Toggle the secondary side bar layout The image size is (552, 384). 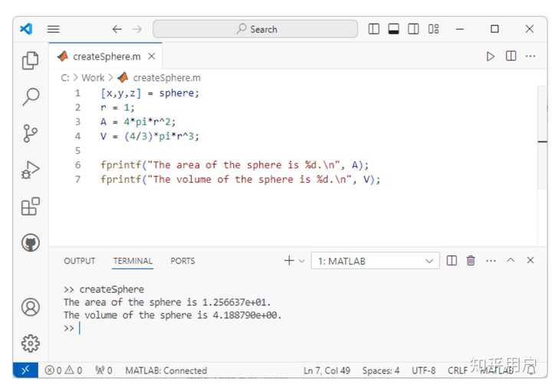414,29
